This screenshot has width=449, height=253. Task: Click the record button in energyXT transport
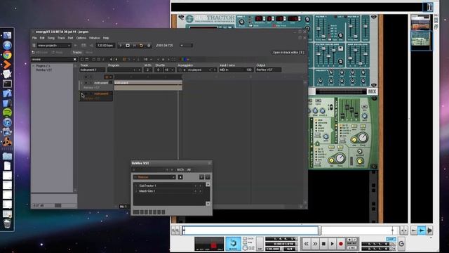148,45
